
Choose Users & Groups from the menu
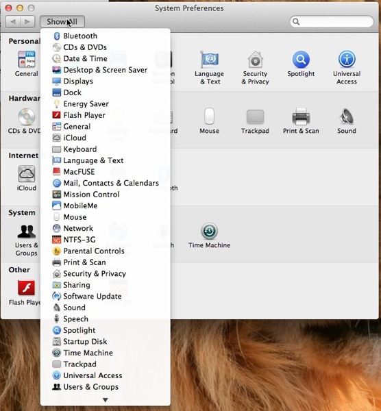click(x=106, y=387)
